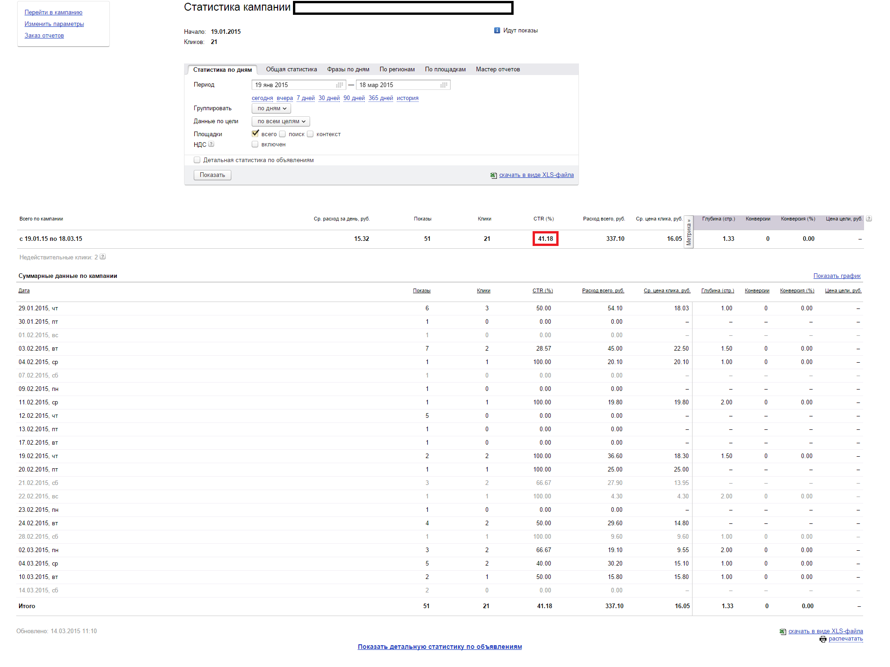890x667 pixels.
Task: Click the end date field 18 мар 2015
Action: (403, 85)
